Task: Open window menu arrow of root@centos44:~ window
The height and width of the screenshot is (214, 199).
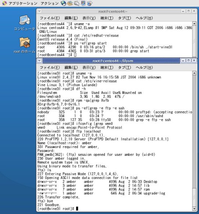Action: pyautogui.click(x=39, y=11)
